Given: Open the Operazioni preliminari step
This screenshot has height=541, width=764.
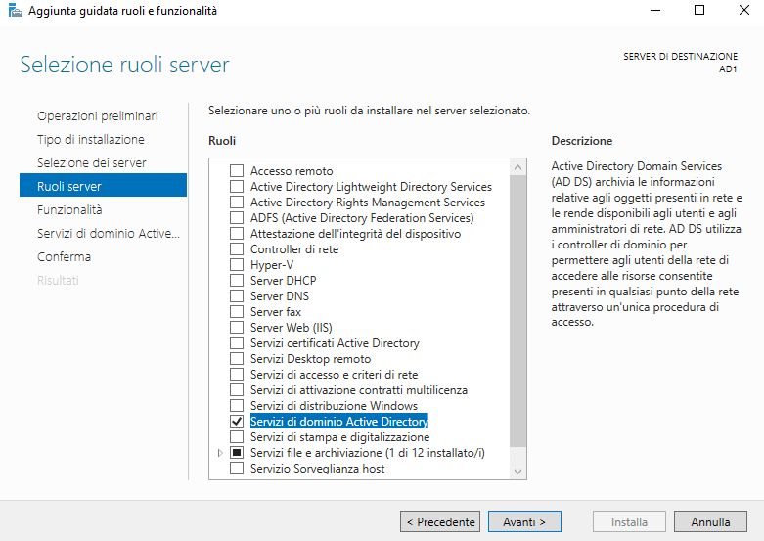Looking at the screenshot, I should pos(98,116).
